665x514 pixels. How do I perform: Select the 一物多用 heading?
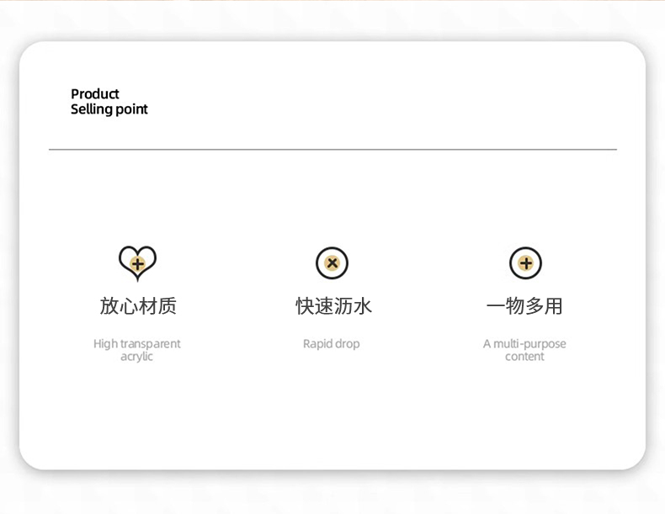[x=524, y=306]
